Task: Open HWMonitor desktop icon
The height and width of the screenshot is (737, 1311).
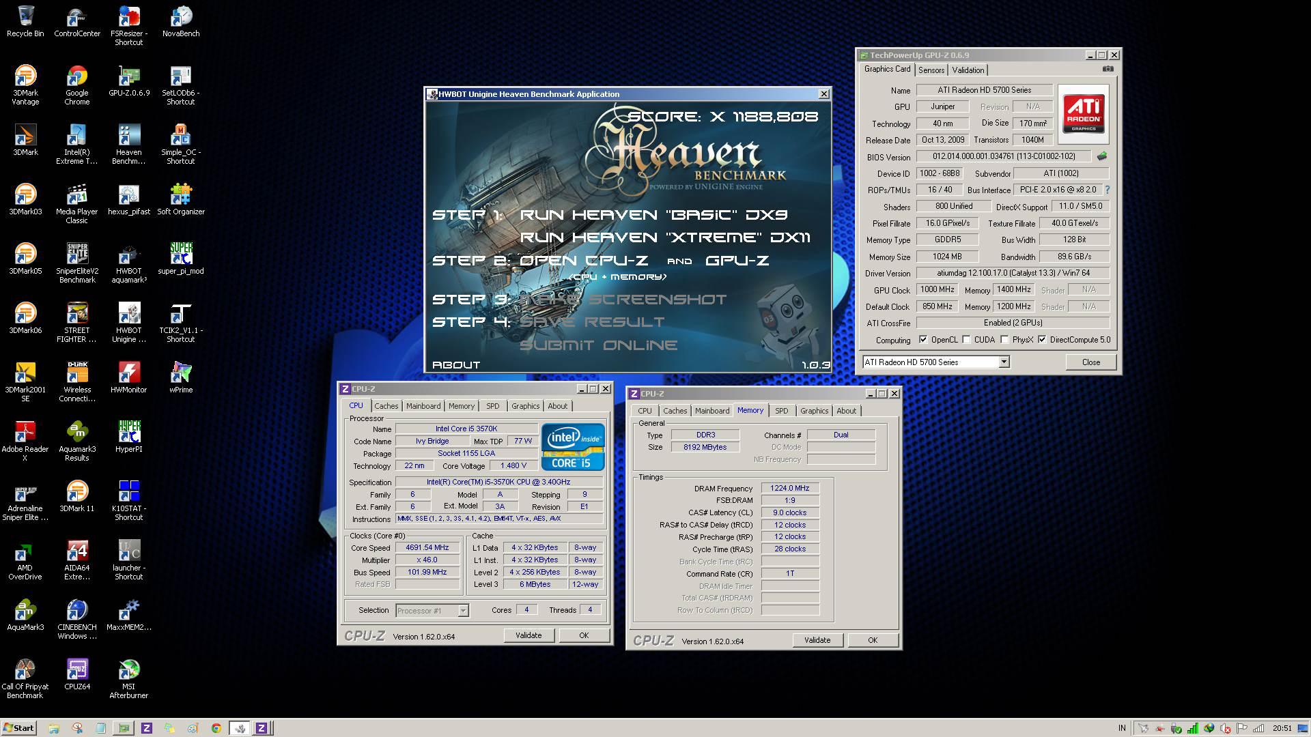Action: tap(129, 377)
